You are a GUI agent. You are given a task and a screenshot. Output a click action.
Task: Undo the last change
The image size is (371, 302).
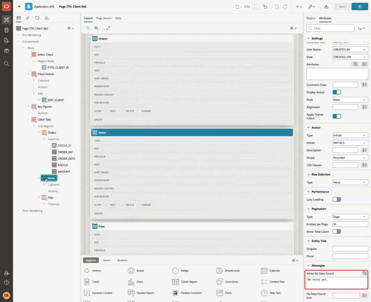coord(276,7)
